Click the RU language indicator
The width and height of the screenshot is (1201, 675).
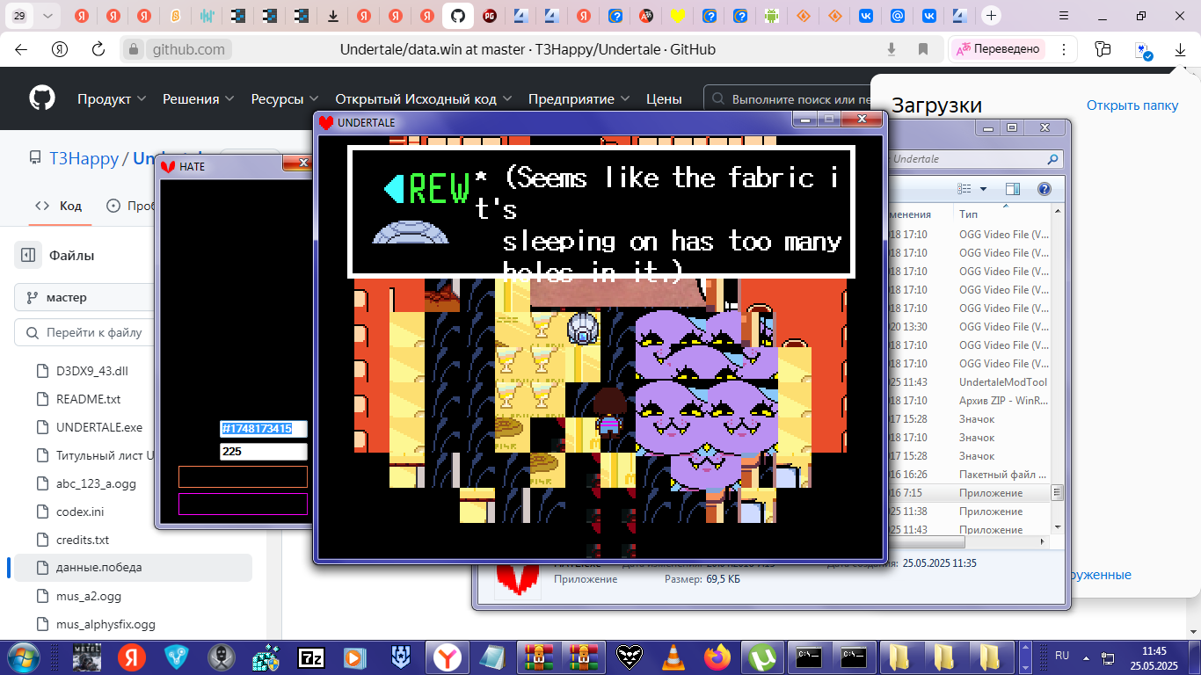pyautogui.click(x=1062, y=656)
